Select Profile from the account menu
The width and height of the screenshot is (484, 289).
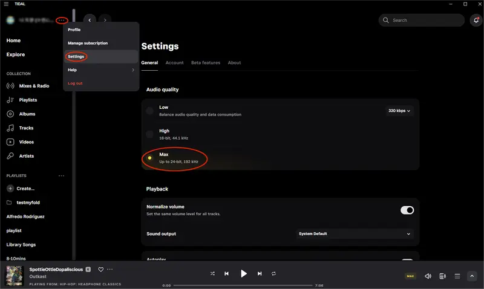coord(101,30)
